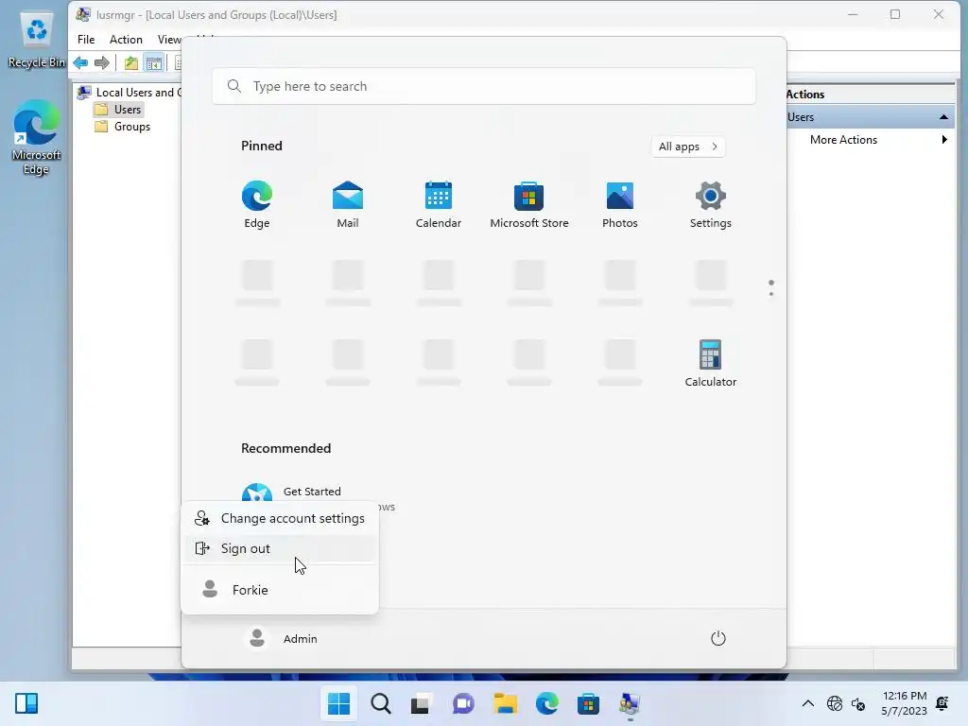This screenshot has width=968, height=726.
Task: Click the network tray icon
Action: [x=835, y=703]
